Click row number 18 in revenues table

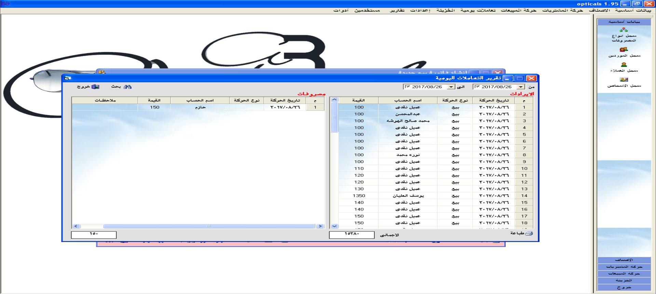(524, 223)
